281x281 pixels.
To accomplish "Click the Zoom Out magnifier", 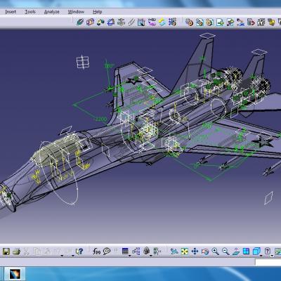I will 226,251.
